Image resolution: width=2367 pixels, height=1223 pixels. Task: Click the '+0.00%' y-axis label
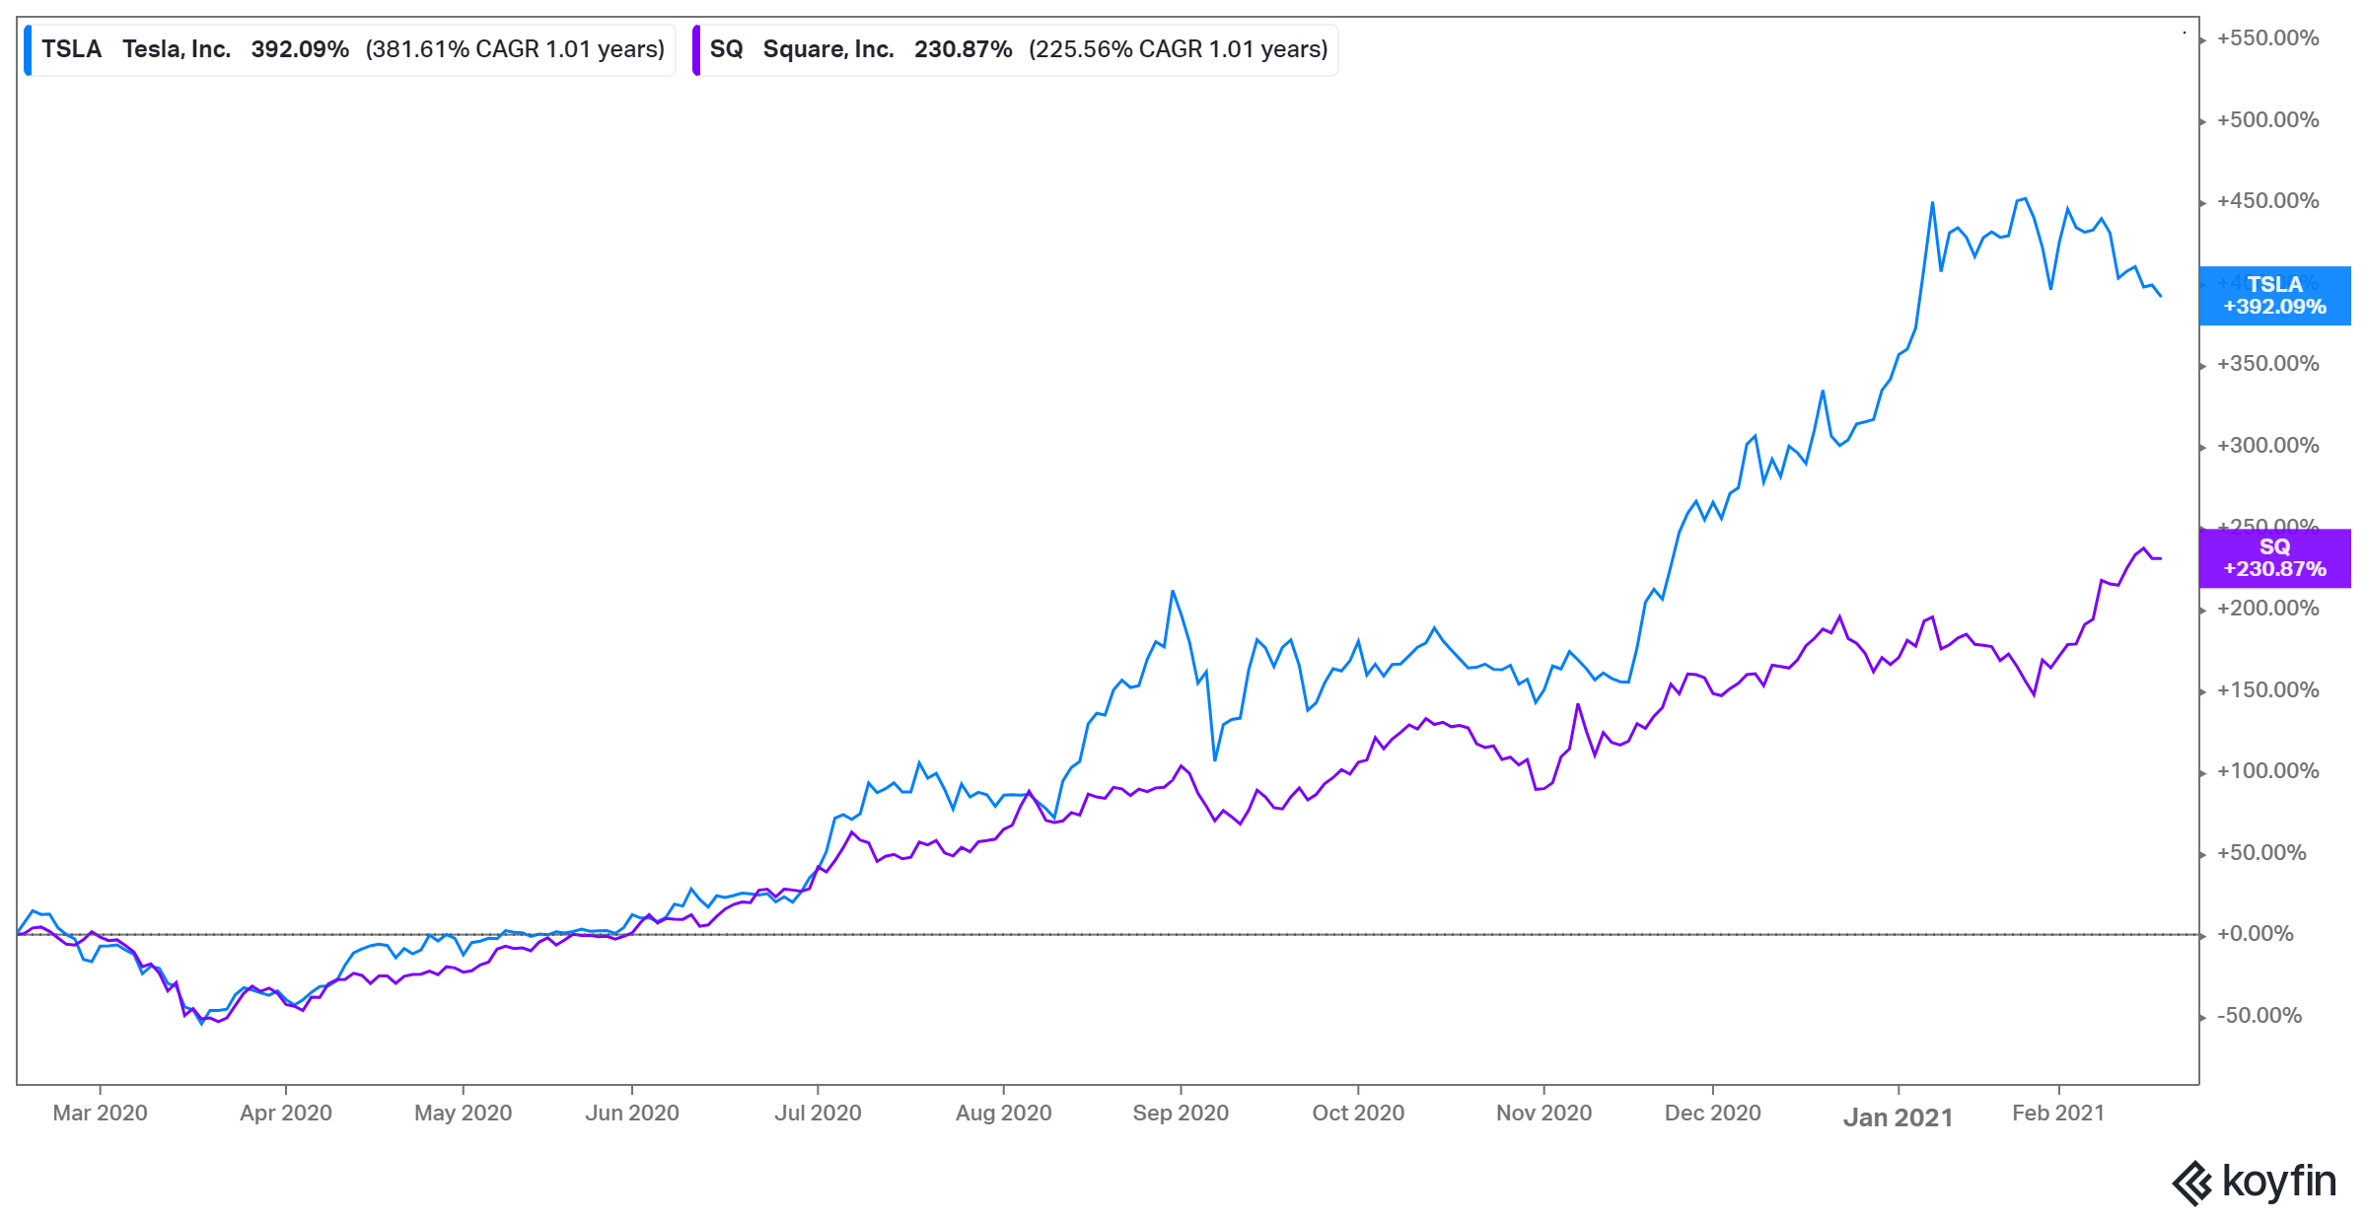coord(2255,934)
